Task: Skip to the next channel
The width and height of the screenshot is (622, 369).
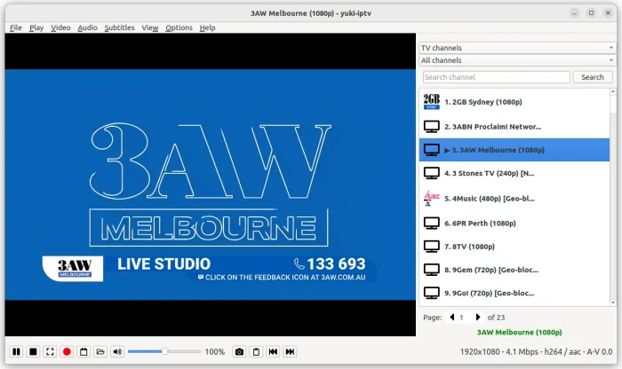Action: click(290, 352)
